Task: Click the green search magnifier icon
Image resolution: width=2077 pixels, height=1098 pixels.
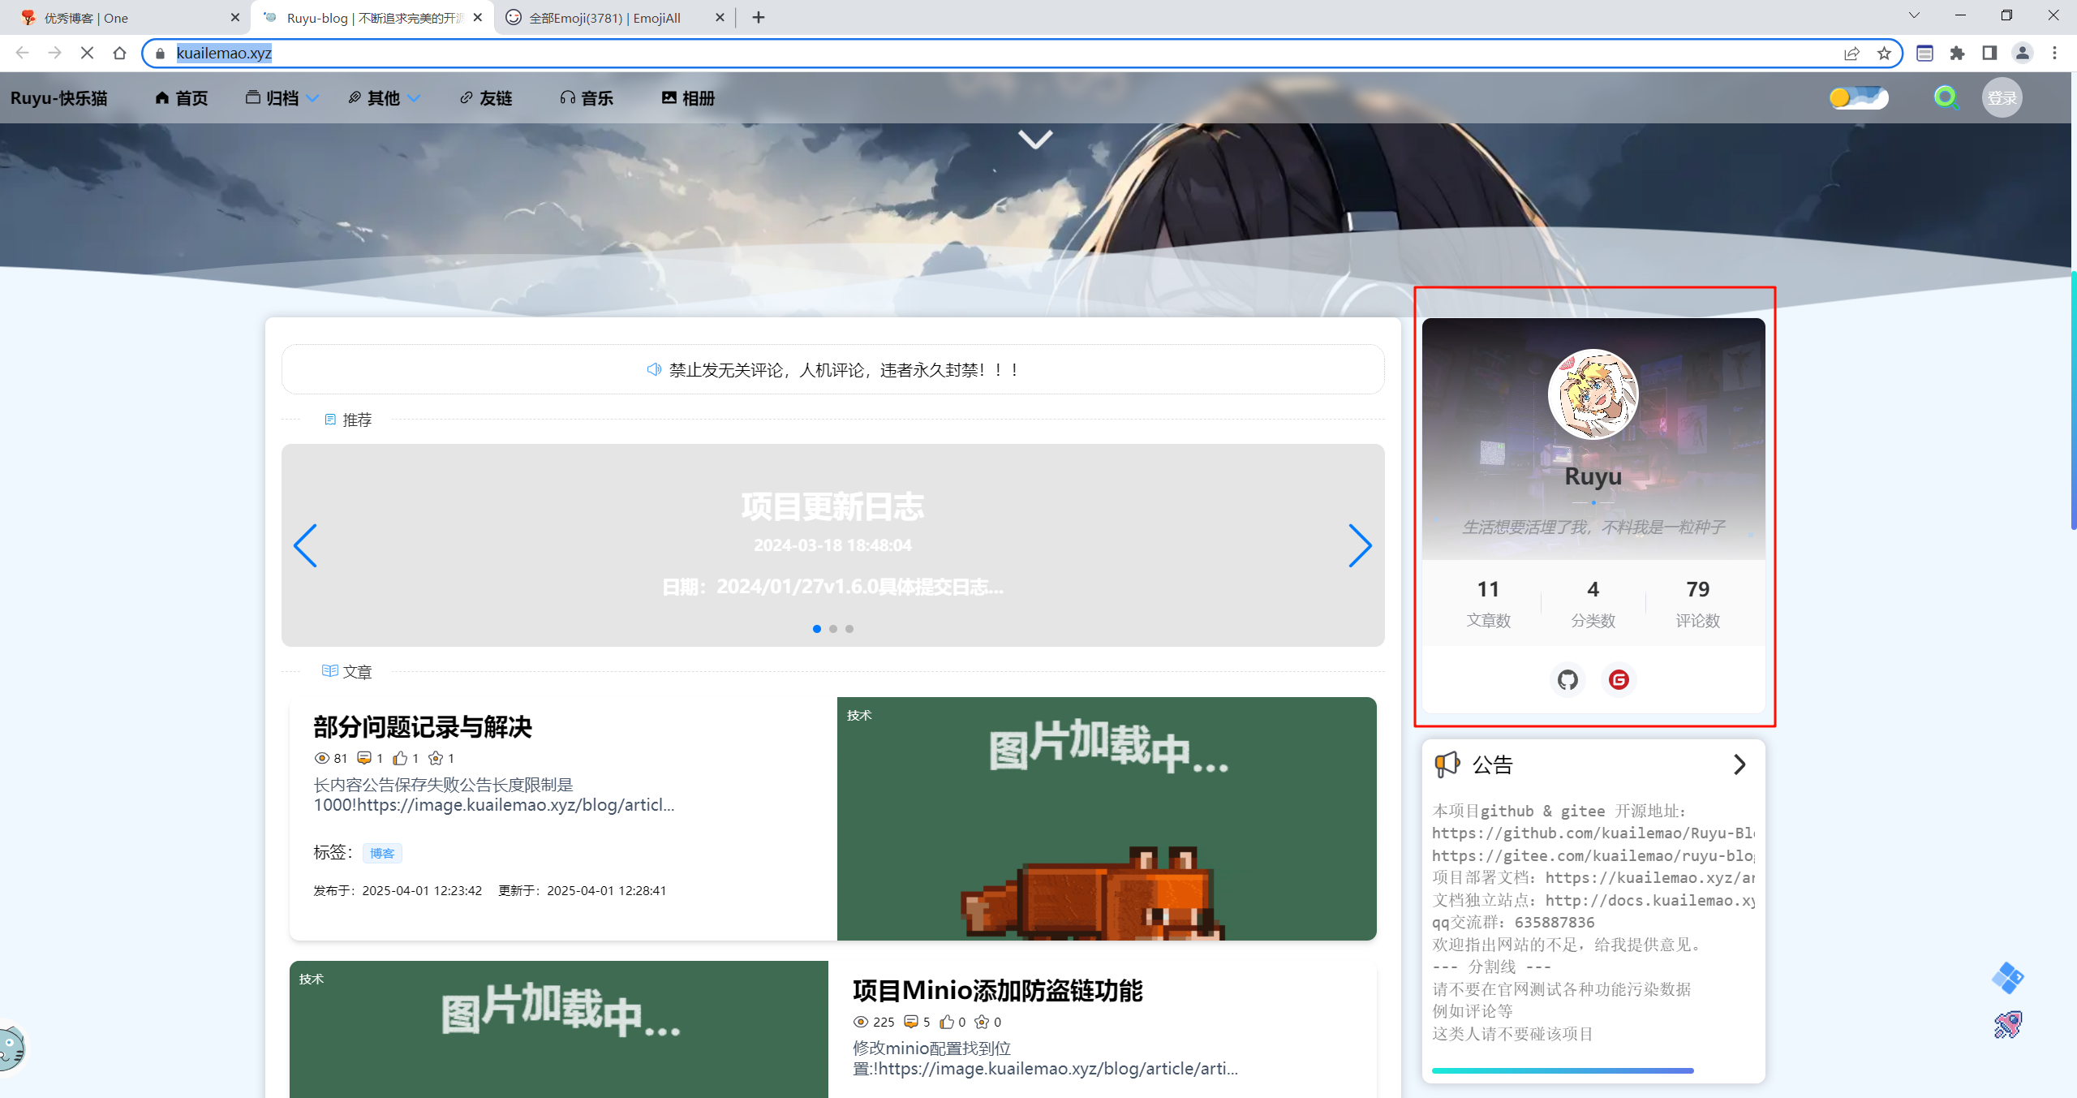Action: (x=1946, y=98)
